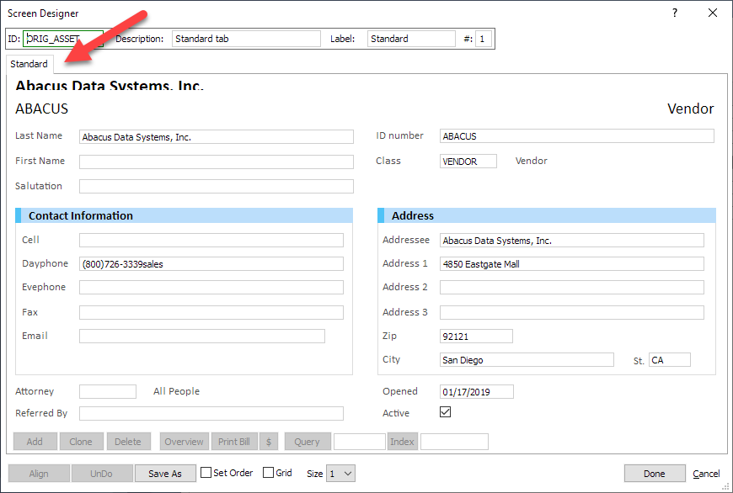Click the Query button

click(308, 442)
